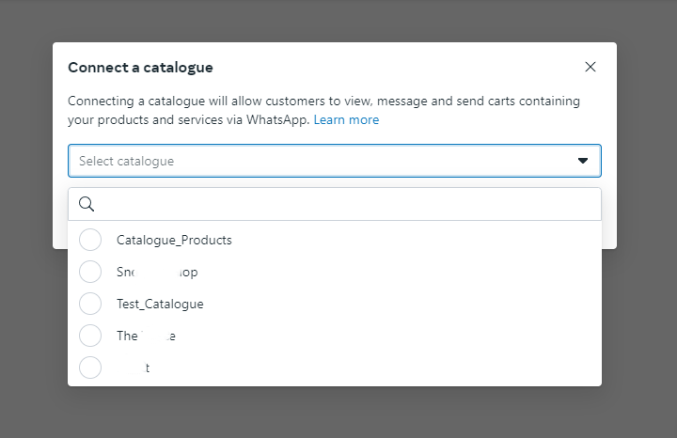Click the Test_Catalogue option label
Screen dimensions: 677x438
coord(160,304)
